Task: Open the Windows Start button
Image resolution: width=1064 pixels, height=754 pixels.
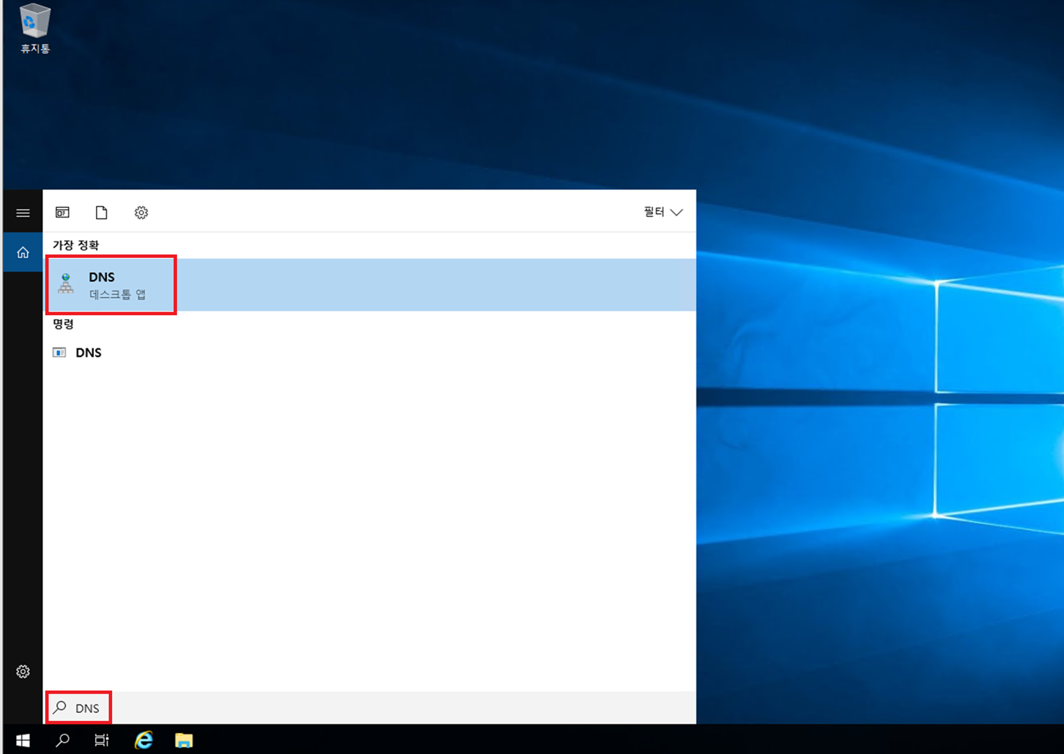Action: tap(23, 740)
